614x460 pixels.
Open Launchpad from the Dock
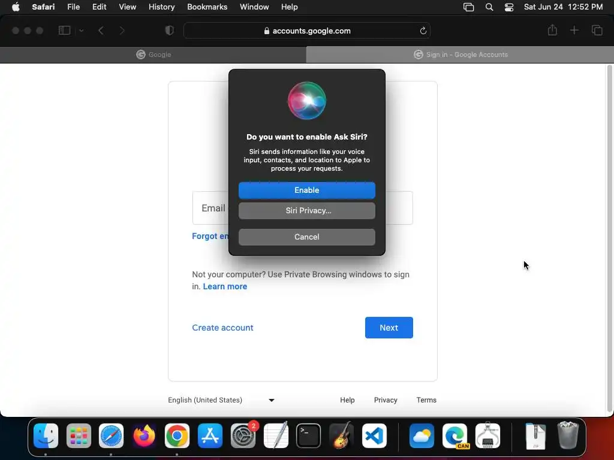click(x=79, y=435)
